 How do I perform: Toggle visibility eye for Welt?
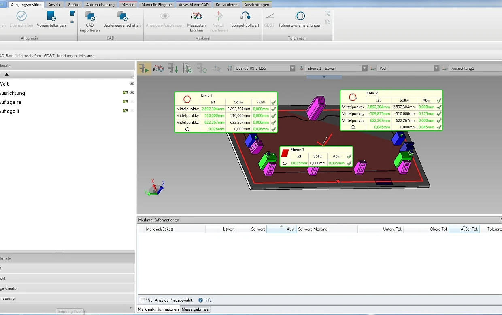point(132,84)
